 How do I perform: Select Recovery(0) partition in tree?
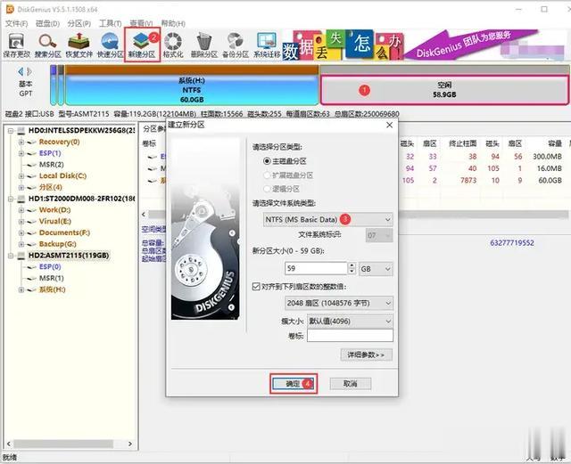59,142
